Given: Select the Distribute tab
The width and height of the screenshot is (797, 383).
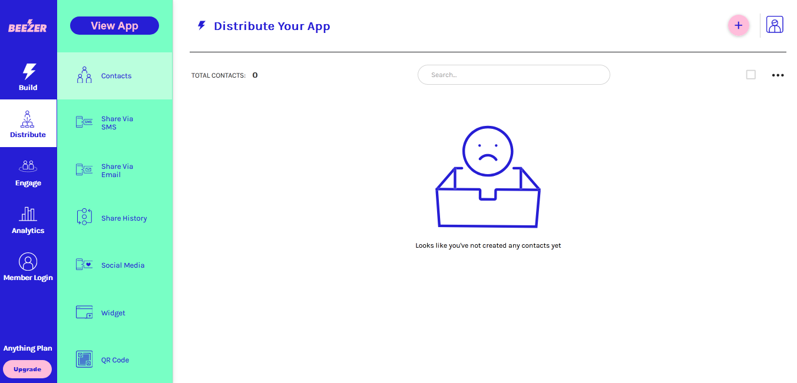Looking at the screenshot, I should 28,124.
